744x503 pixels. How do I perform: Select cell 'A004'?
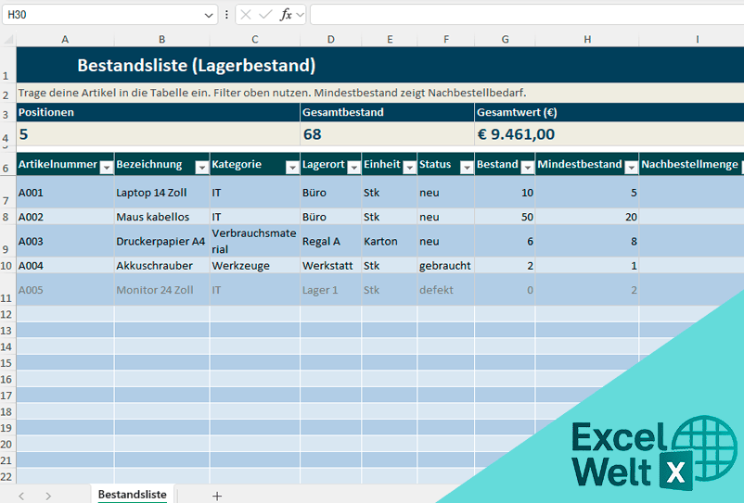[65, 265]
